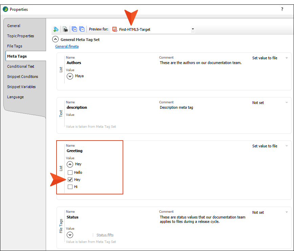Click the Authors meta tag name

[x=74, y=63]
